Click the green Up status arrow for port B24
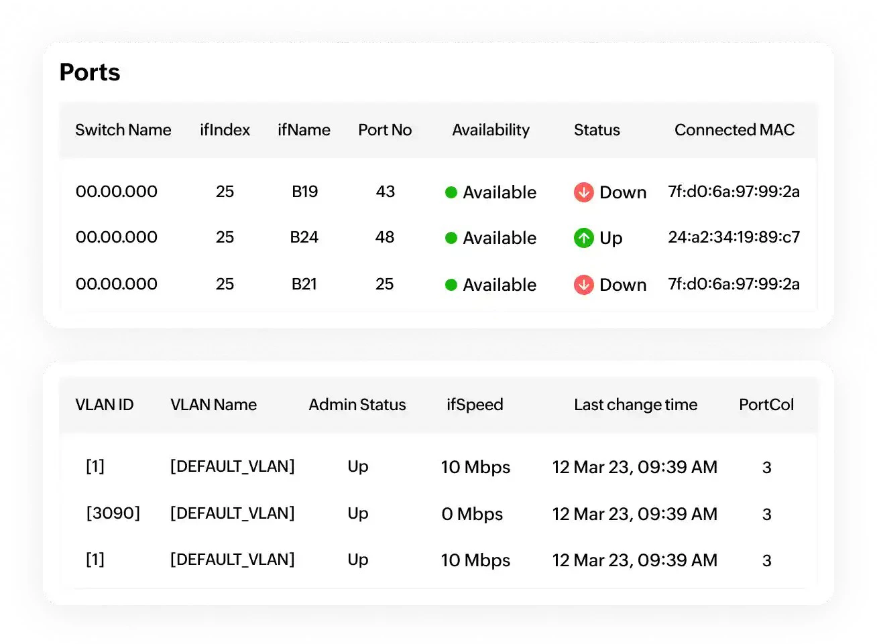Screen dimensions: 877x644 pos(585,238)
